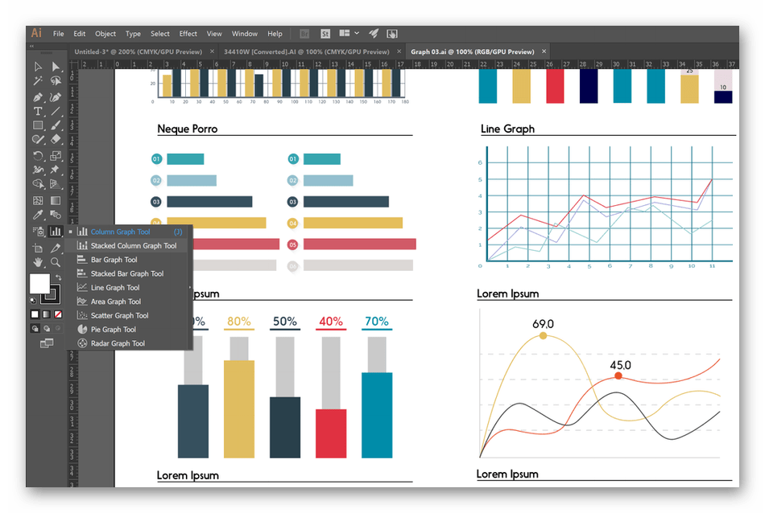Swap fill and stroke colors arrow

point(59,277)
